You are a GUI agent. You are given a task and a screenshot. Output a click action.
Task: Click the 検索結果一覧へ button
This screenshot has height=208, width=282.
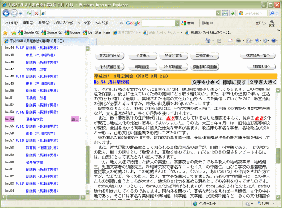(258, 55)
